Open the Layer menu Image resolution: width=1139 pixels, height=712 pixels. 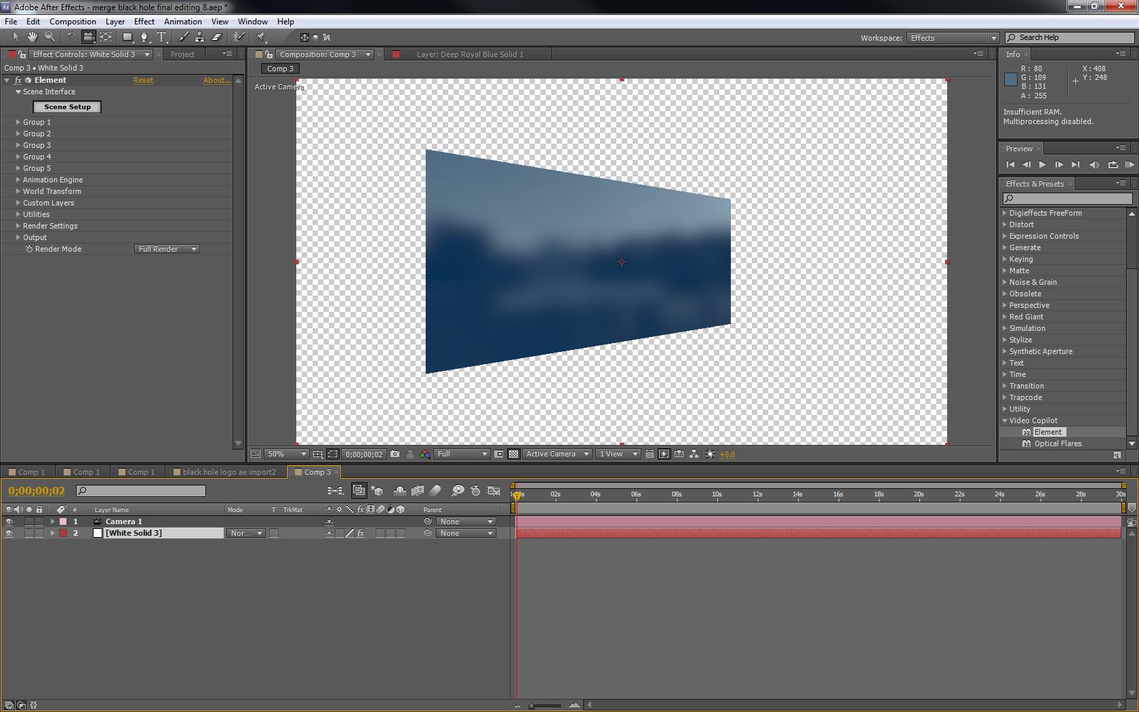(x=115, y=22)
